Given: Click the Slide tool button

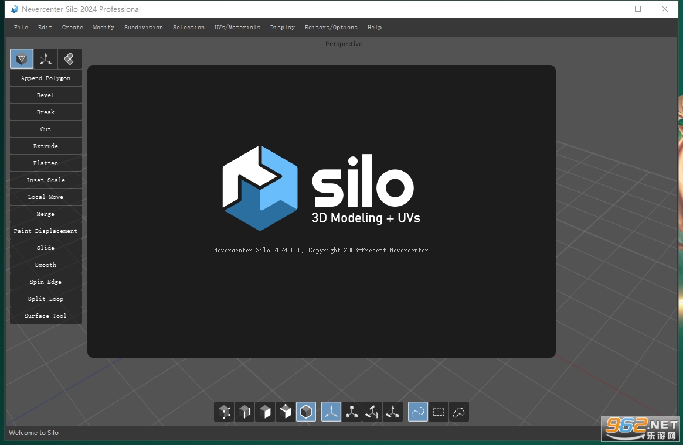Looking at the screenshot, I should (46, 248).
